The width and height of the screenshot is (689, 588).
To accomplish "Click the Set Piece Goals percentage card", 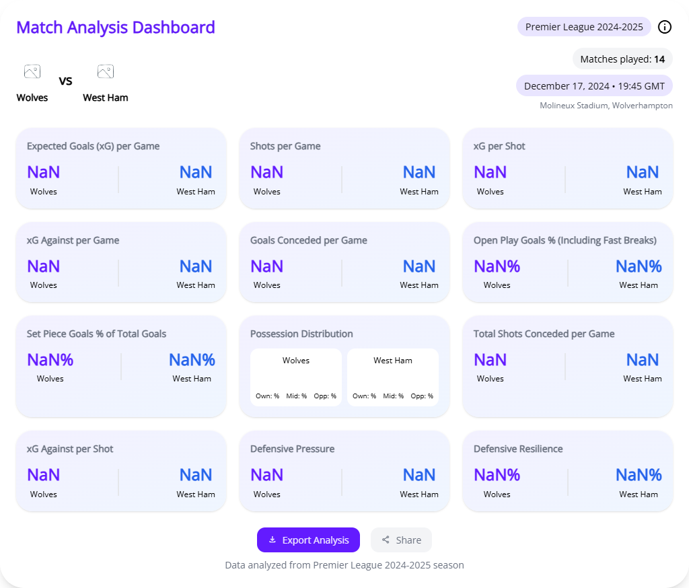I will [121, 366].
